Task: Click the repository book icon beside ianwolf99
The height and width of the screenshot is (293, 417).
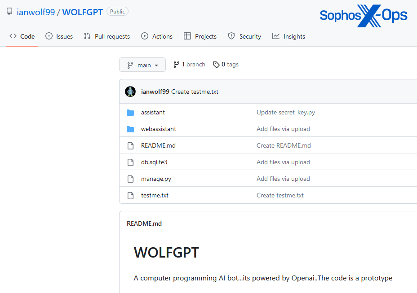Action: [x=9, y=11]
